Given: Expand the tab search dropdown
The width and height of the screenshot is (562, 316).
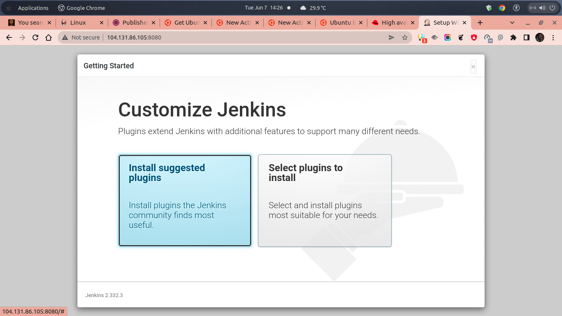Looking at the screenshot, I should (512, 23).
